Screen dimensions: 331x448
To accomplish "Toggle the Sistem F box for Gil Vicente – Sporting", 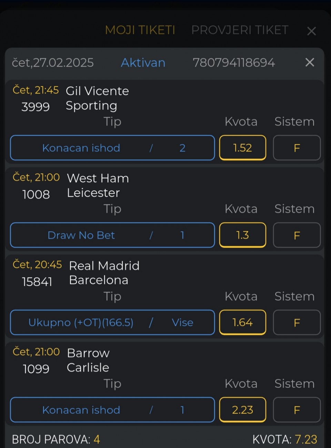I will tap(297, 148).
